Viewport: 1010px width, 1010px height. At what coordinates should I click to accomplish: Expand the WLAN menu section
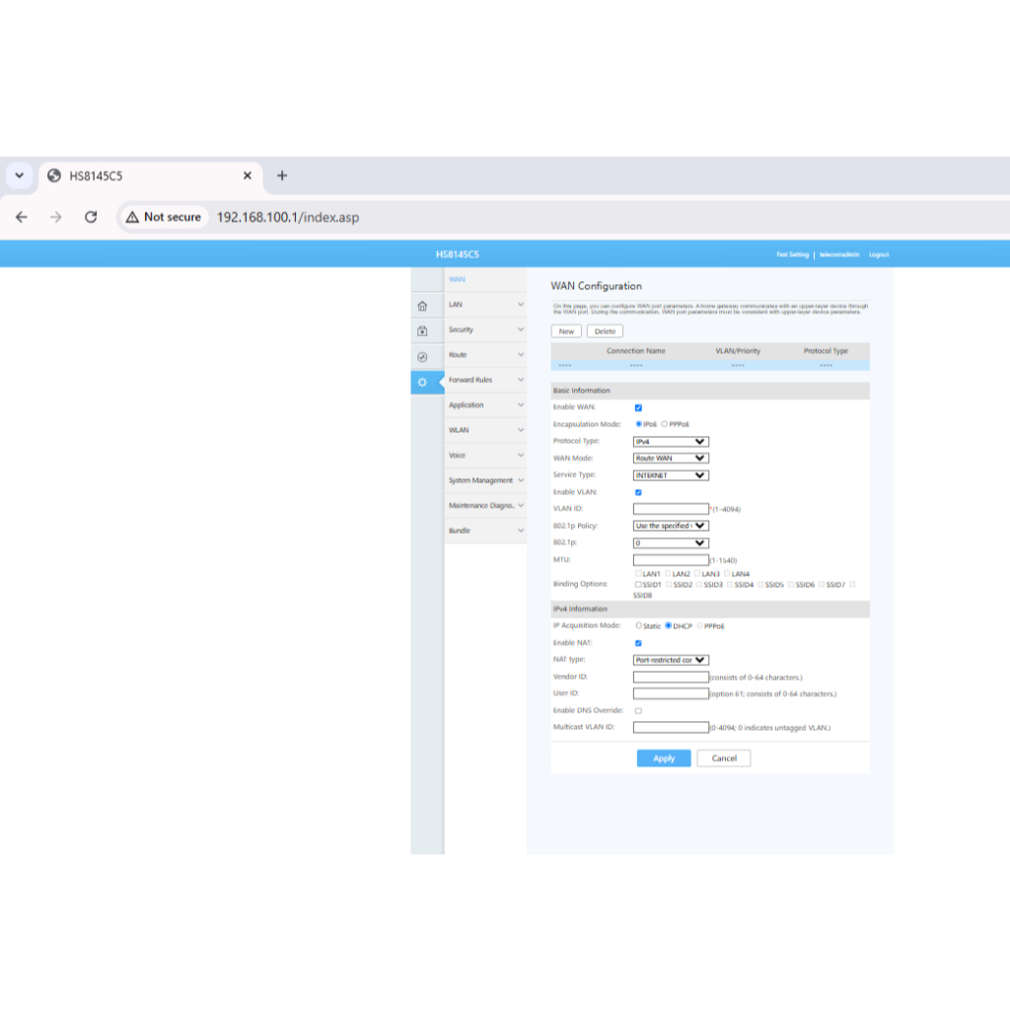[485, 430]
